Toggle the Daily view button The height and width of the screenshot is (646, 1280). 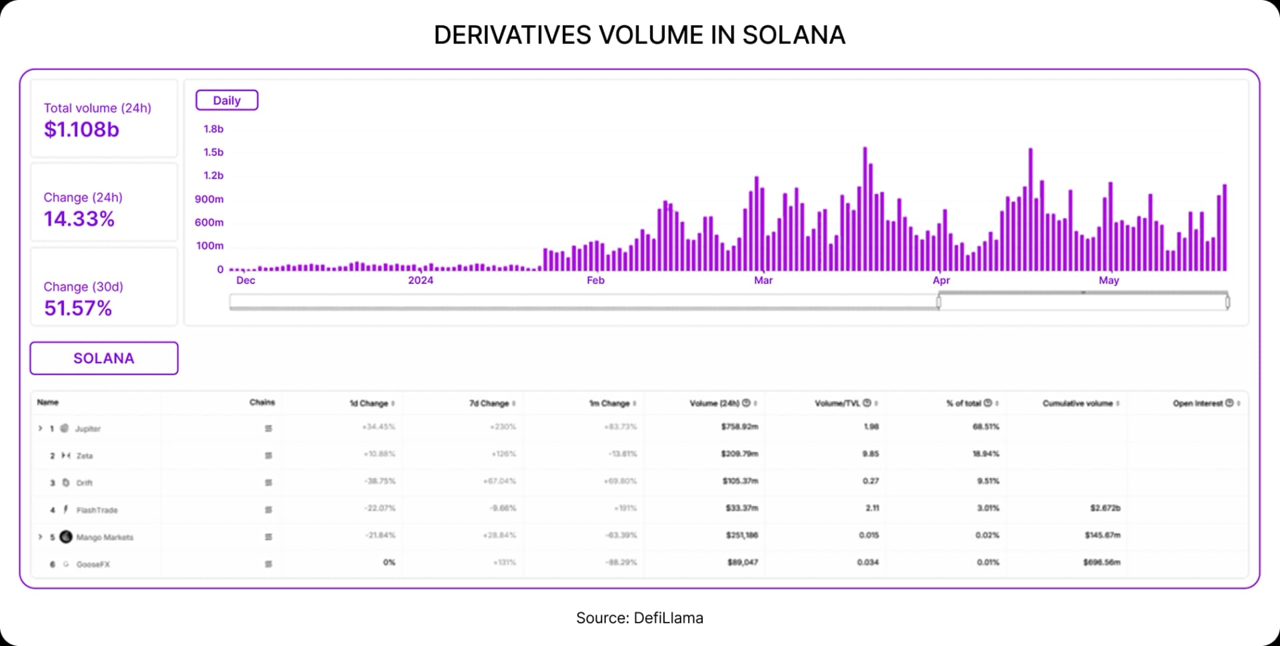point(227,99)
